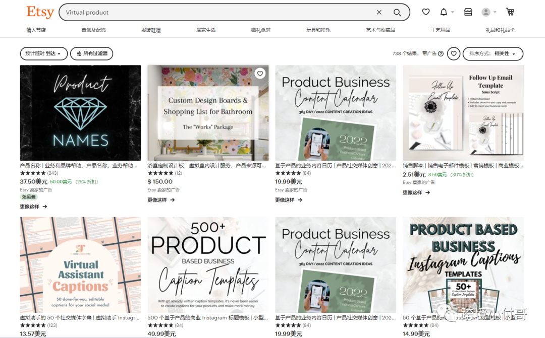Image resolution: width=545 pixels, height=338 pixels.
Task: Click the search magnifier icon
Action: (397, 13)
